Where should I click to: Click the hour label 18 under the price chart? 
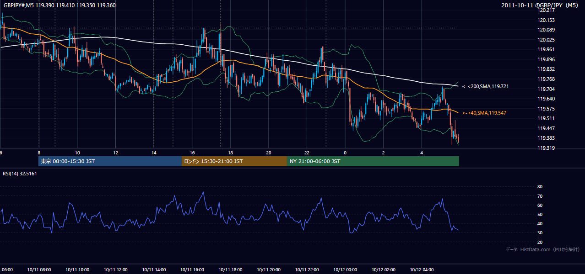tap(230, 153)
